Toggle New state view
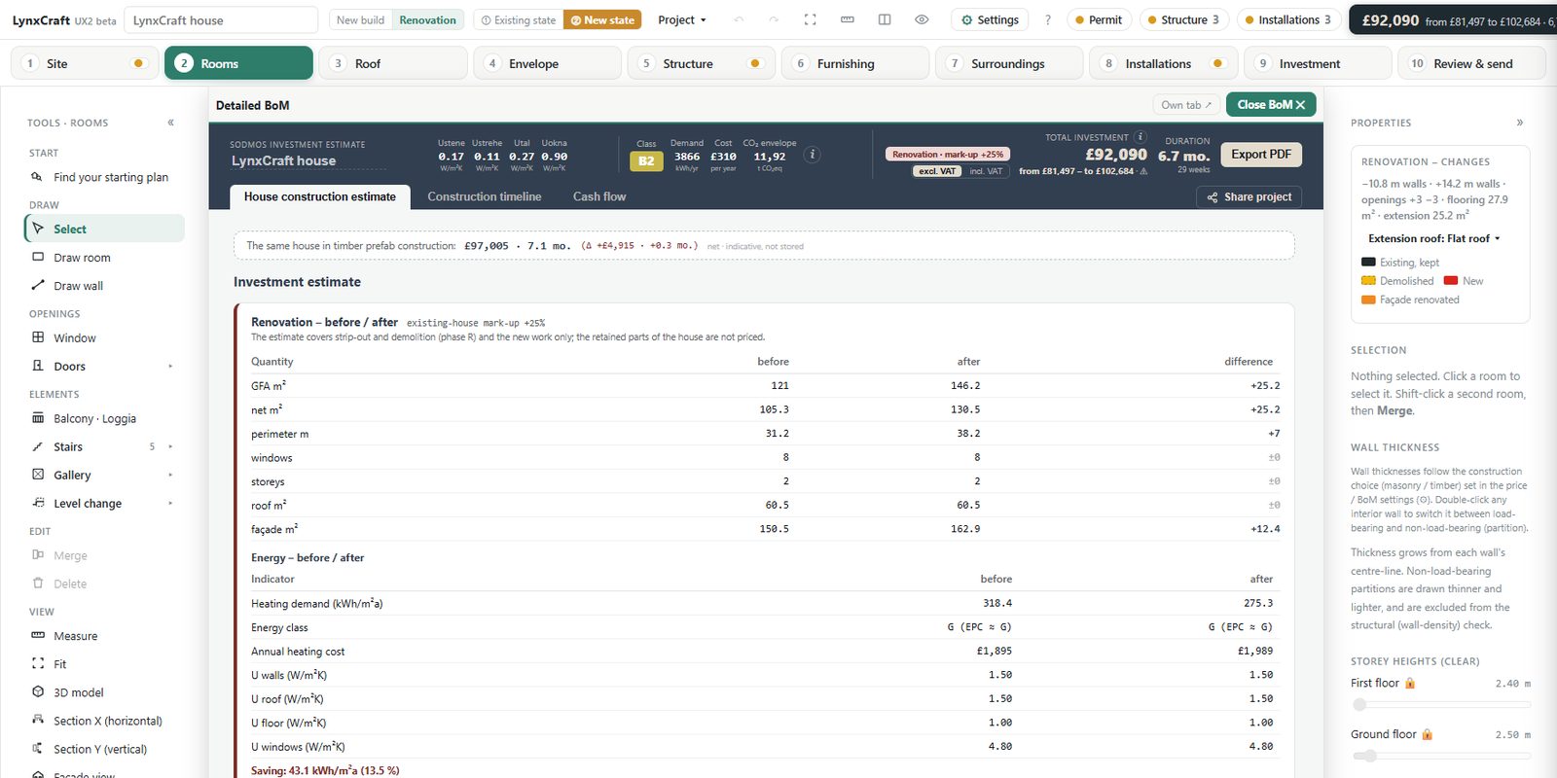Screen dimensions: 1557x778 pos(602,19)
